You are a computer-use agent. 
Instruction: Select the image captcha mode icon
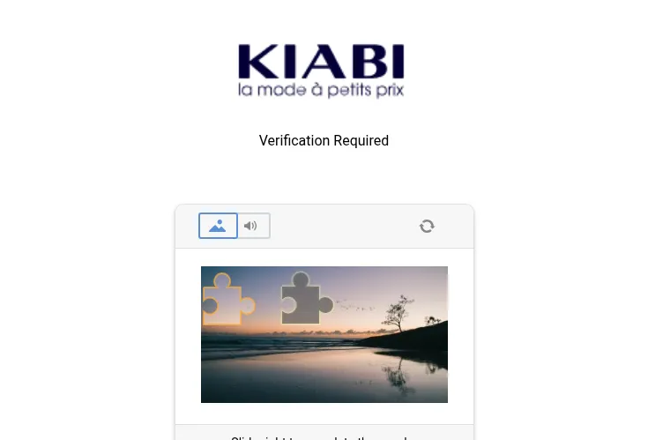(218, 226)
